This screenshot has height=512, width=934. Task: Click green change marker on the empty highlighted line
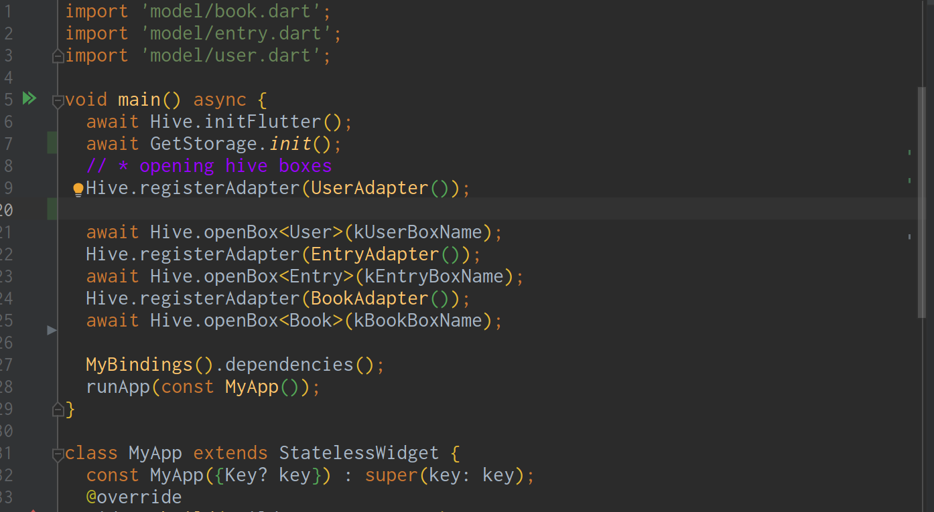click(x=52, y=209)
